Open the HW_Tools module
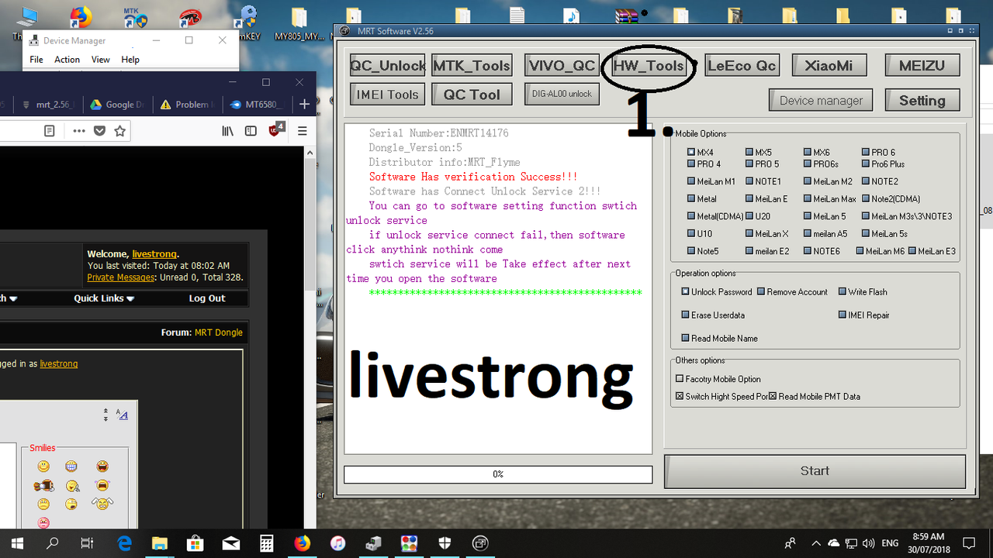The width and height of the screenshot is (993, 558). coord(649,66)
